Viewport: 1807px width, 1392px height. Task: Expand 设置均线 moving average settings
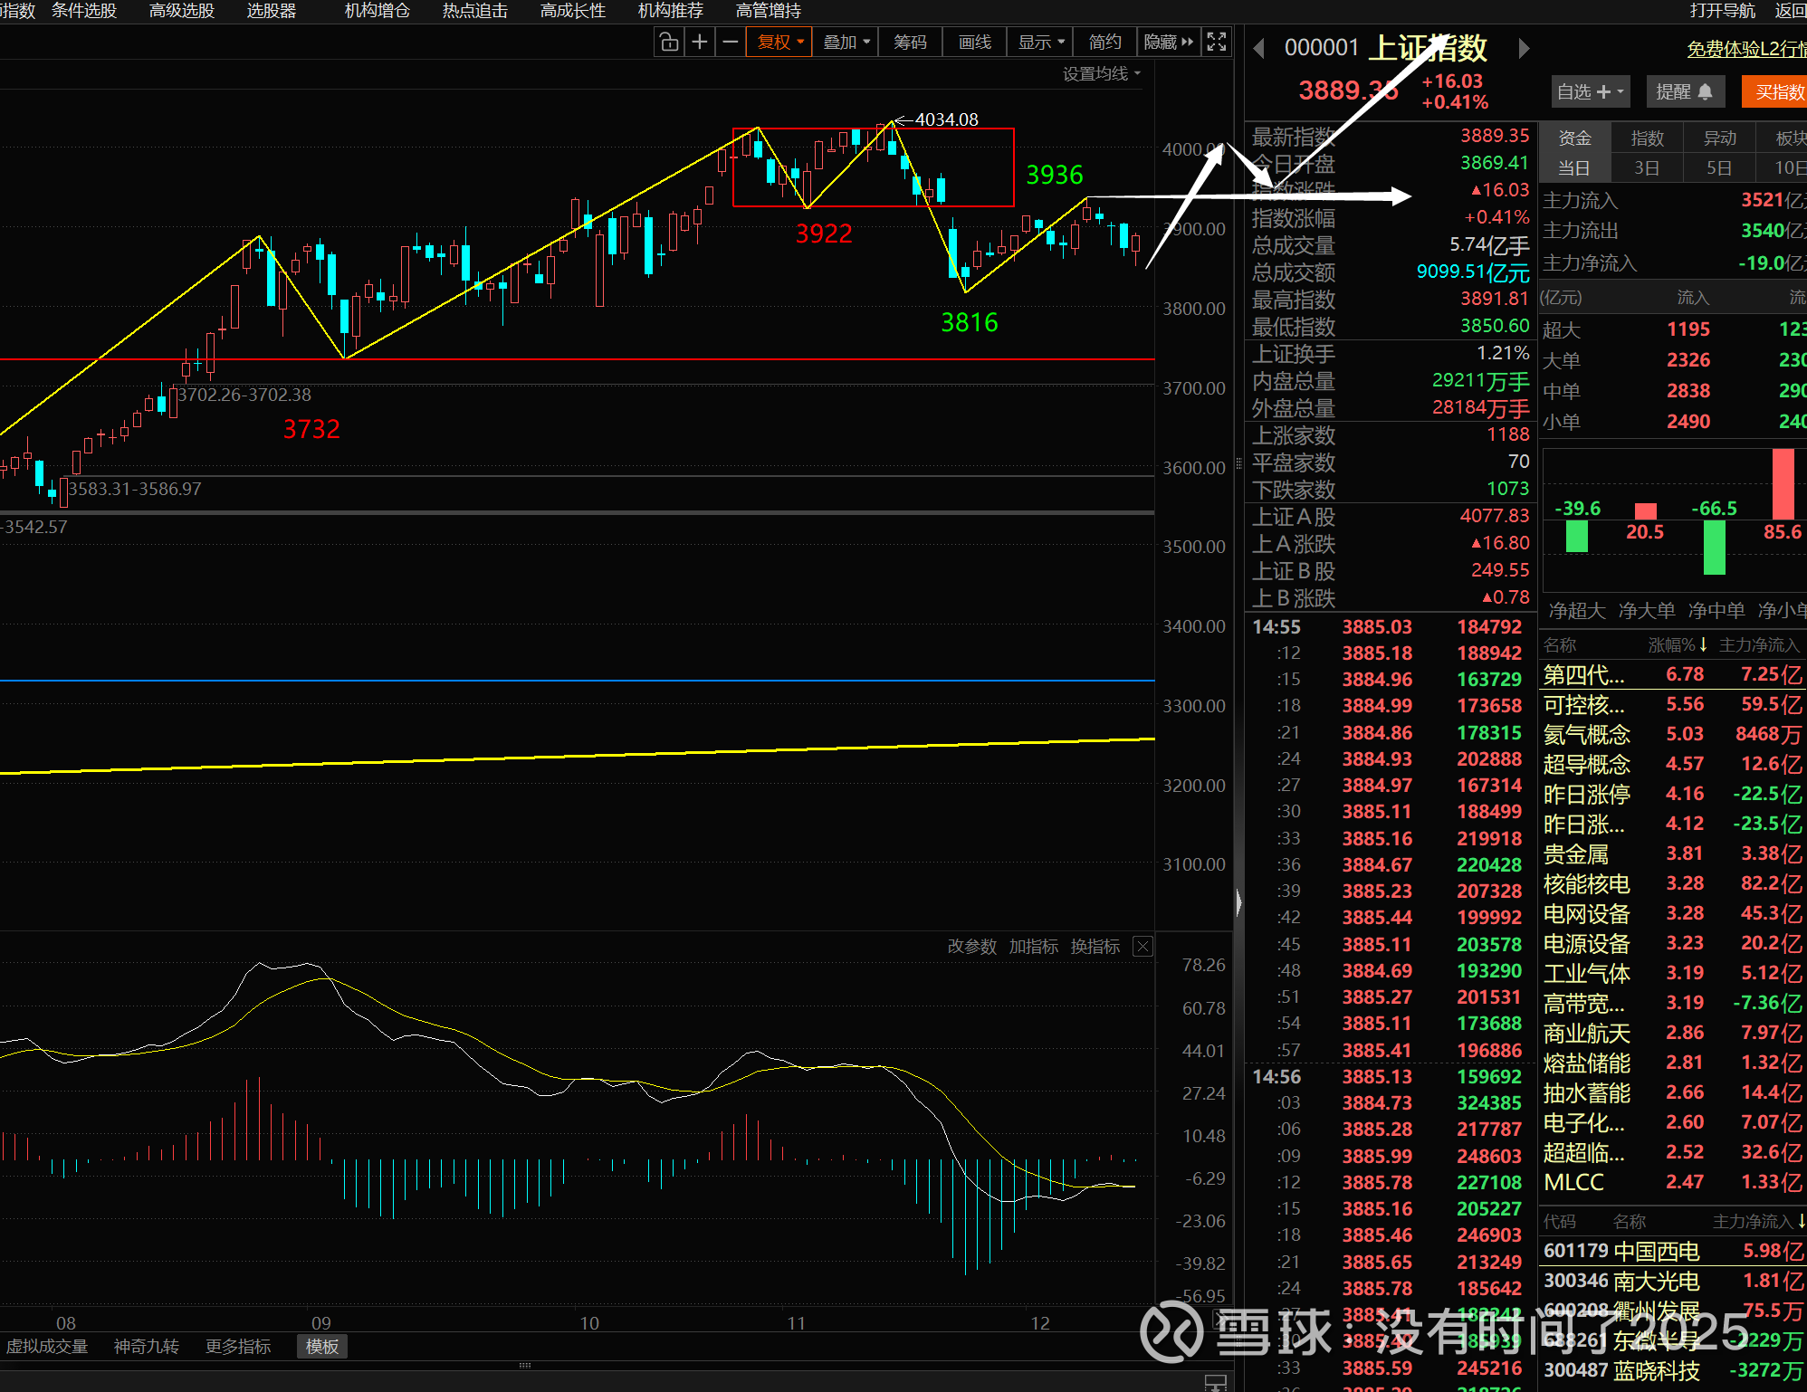[1101, 74]
